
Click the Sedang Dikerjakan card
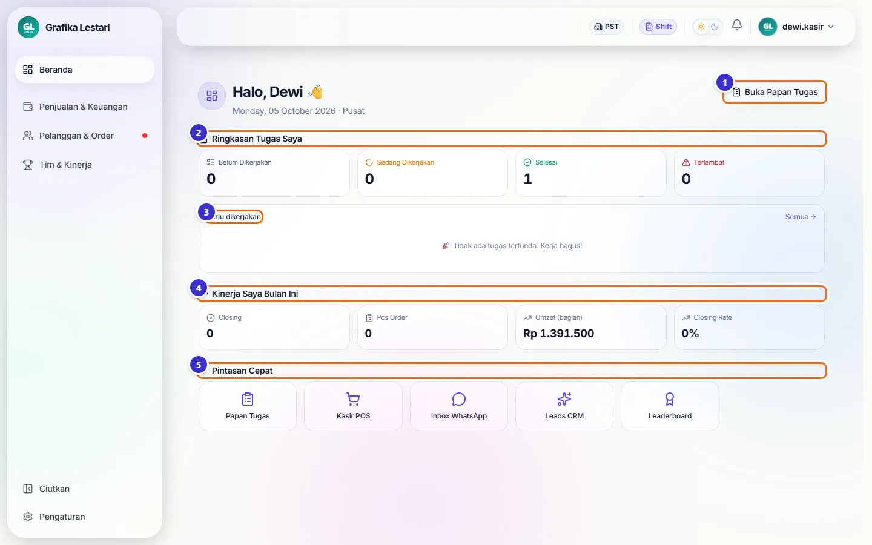432,173
